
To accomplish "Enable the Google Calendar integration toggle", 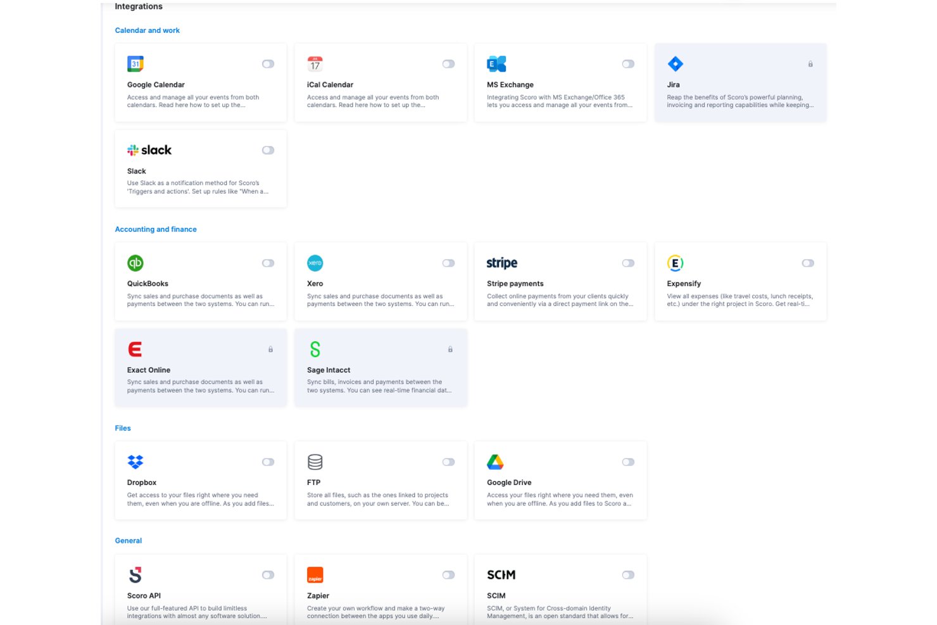I will coord(268,64).
